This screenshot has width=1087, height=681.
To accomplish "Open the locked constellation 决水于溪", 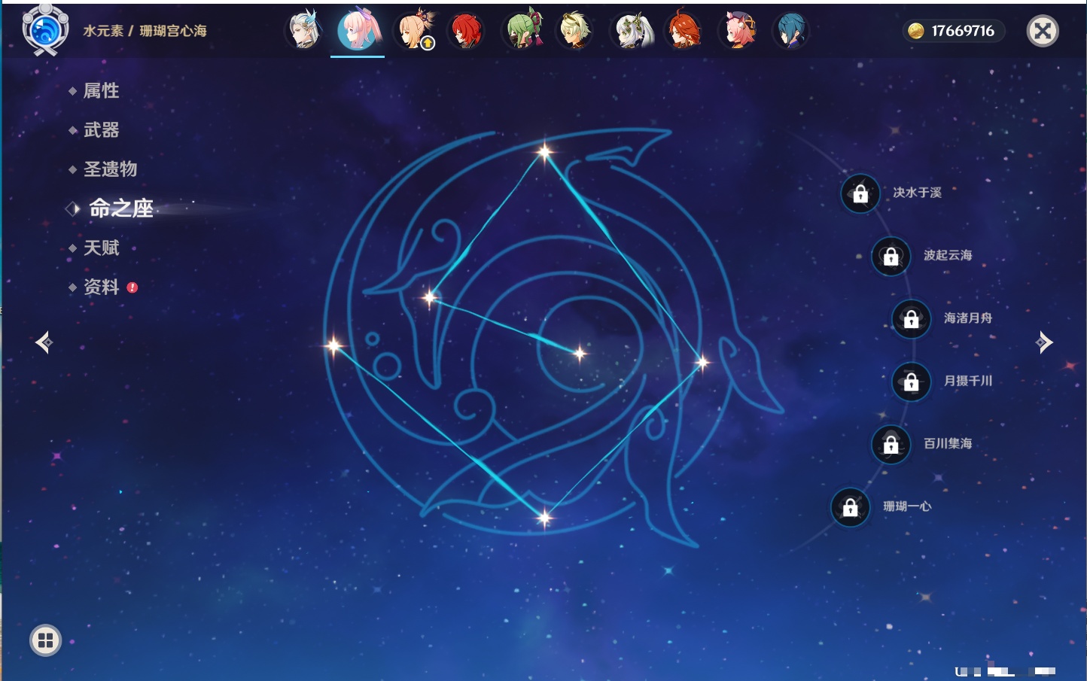I will 860,193.
